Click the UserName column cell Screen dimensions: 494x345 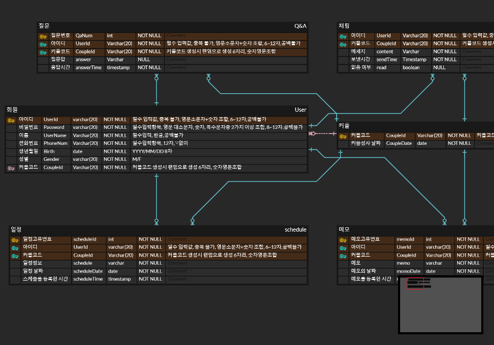click(56, 136)
